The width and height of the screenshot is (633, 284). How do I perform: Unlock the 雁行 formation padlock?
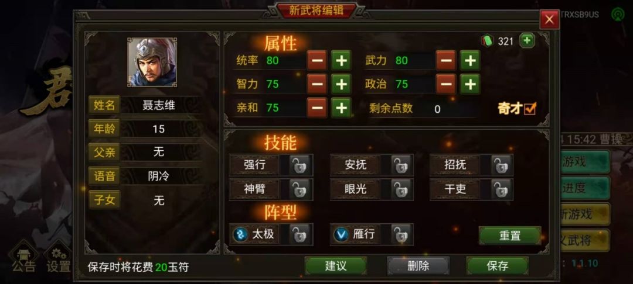401,234
